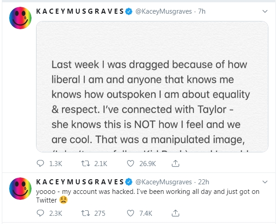Click the verified badge on the first tweet

tap(129, 11)
